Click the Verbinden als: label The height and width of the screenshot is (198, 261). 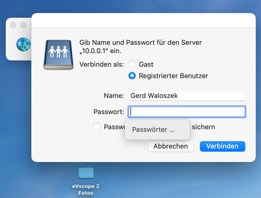click(x=102, y=65)
